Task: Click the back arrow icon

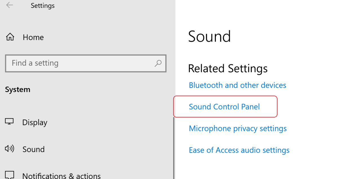Action: pos(9,5)
